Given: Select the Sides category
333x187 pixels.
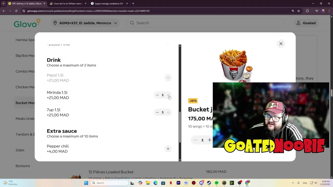Looking at the screenshot, I should click(x=20, y=150).
